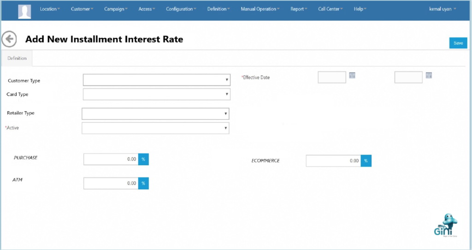This screenshot has height=250, width=472.
Task: Open first Effective Date calendar picker
Action: pos(352,75)
